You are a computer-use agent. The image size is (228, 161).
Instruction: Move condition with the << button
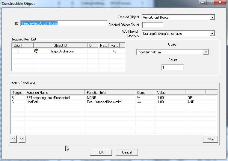click(13, 139)
